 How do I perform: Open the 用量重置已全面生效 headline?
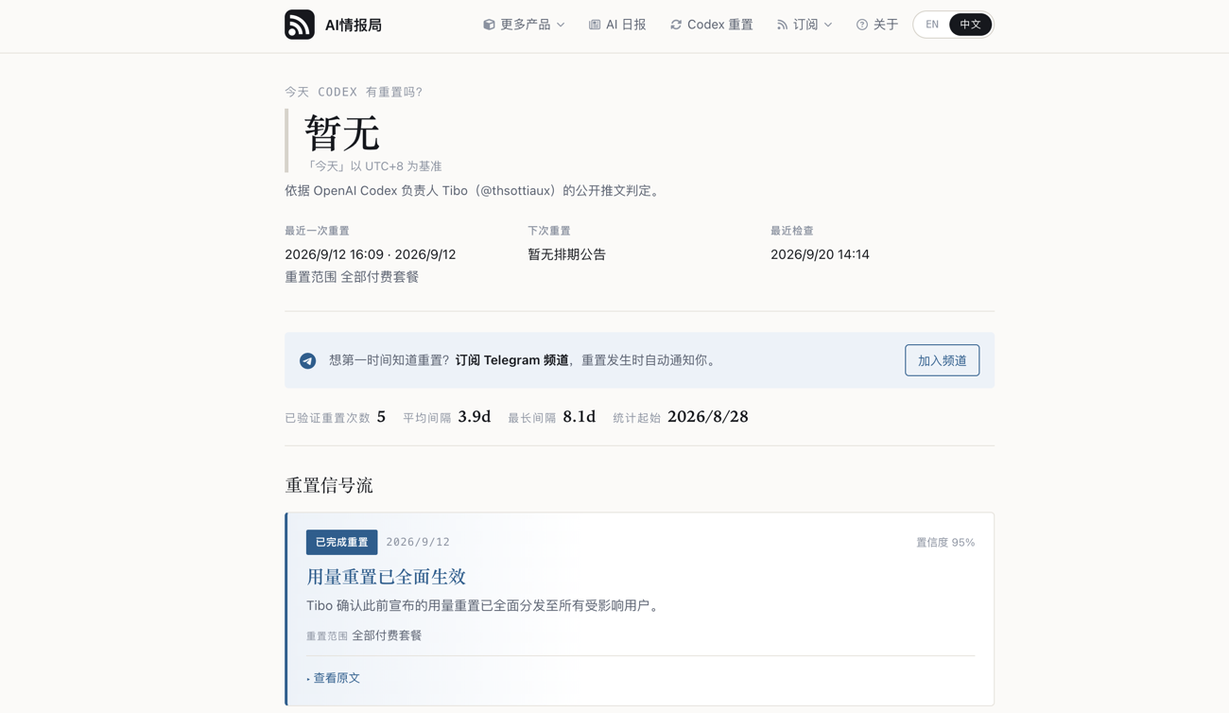click(x=386, y=577)
